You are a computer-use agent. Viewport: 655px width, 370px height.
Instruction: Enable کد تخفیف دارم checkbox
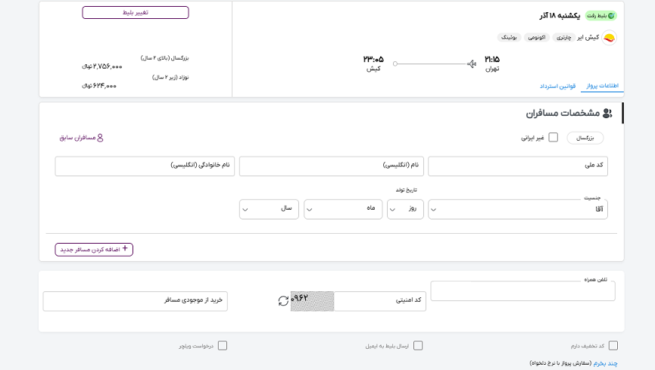pyautogui.click(x=613, y=346)
